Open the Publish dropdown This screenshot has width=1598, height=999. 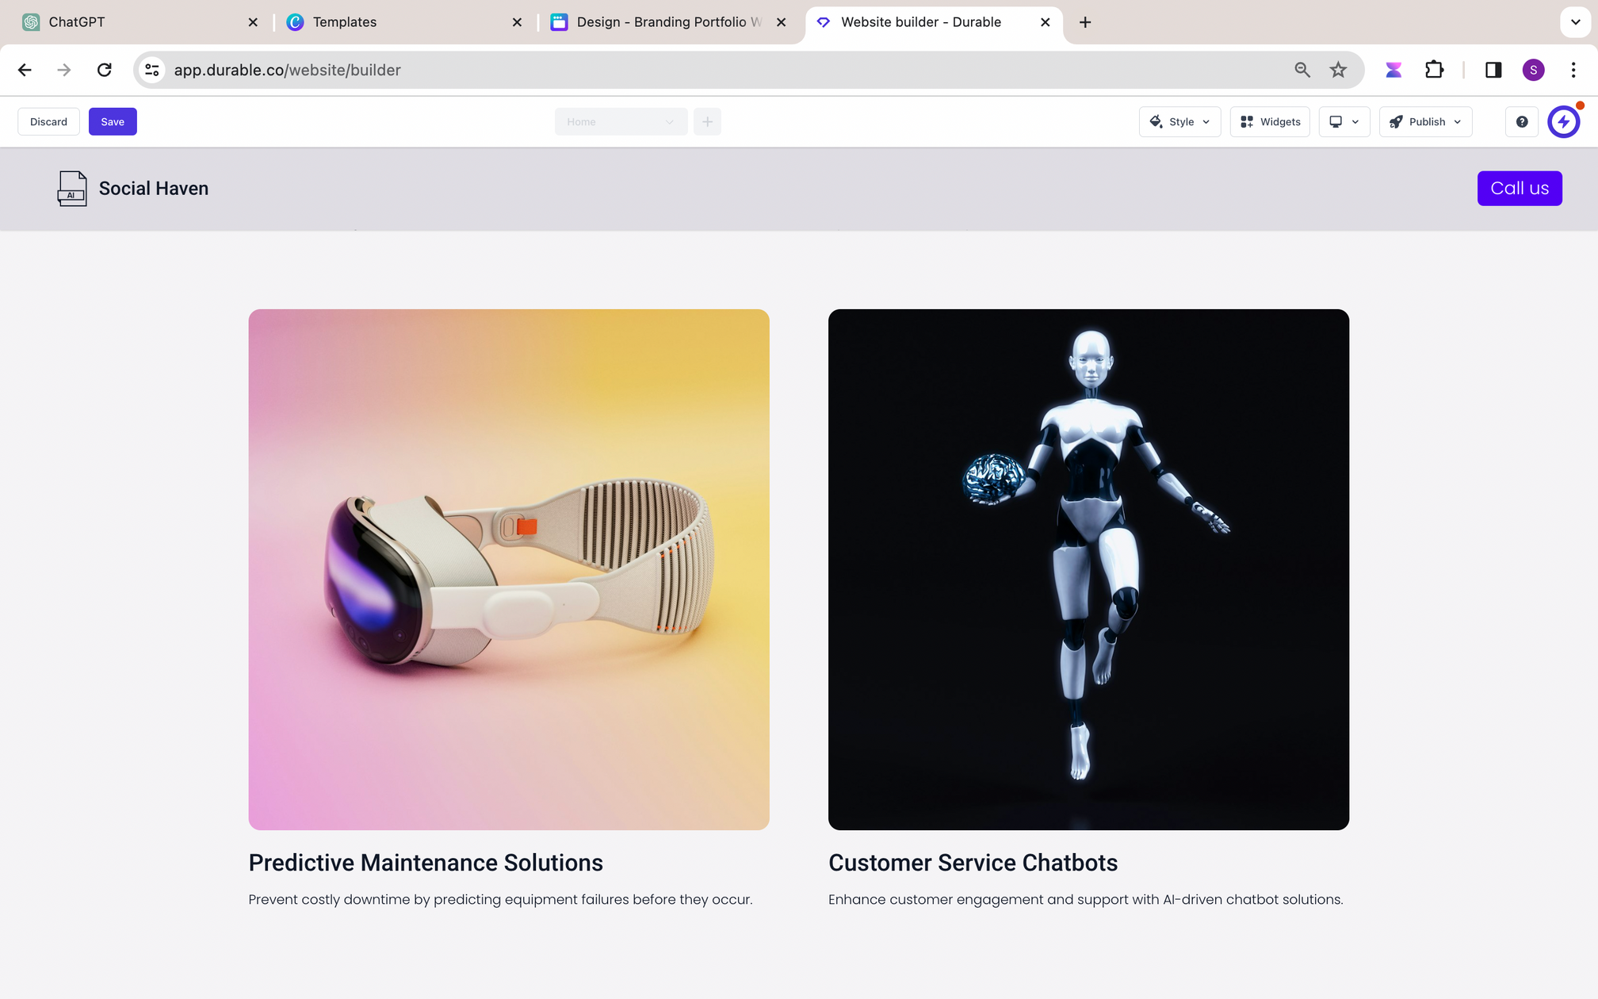pos(1425,121)
